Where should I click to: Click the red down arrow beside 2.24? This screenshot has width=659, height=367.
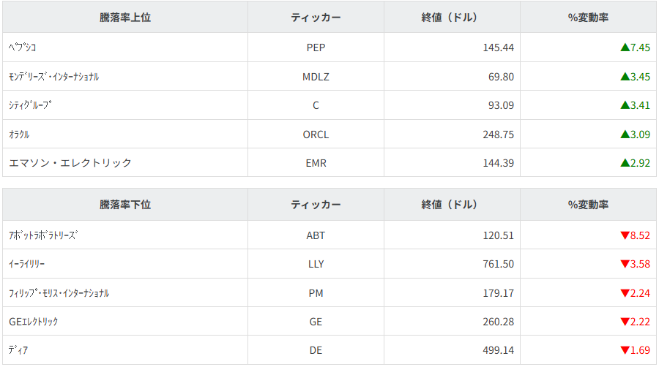point(625,293)
